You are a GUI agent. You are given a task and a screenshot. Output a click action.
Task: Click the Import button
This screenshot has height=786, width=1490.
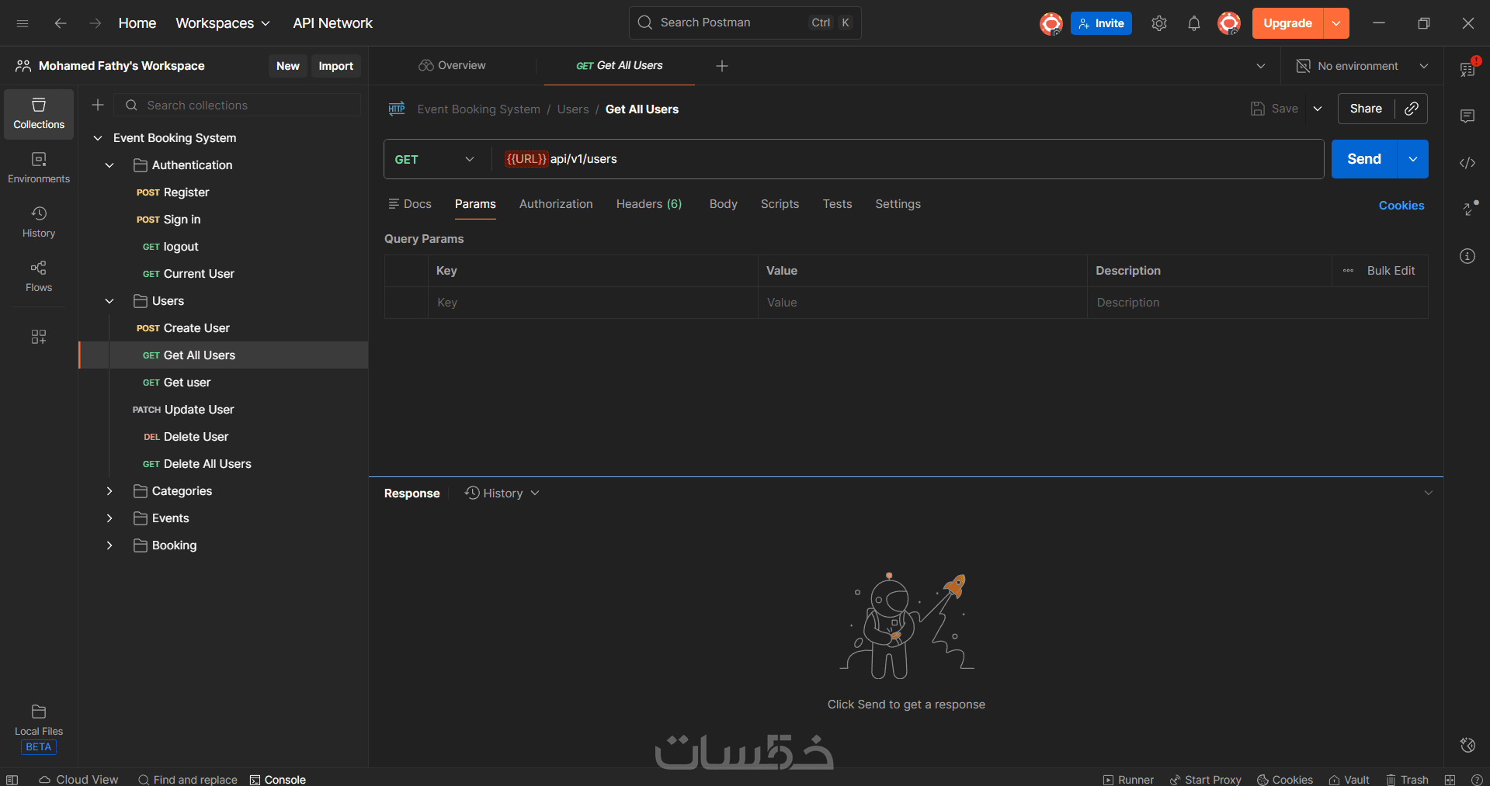pyautogui.click(x=336, y=66)
